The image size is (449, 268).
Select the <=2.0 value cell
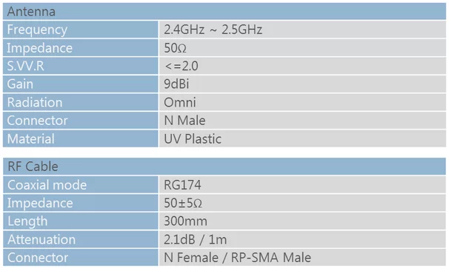(303, 66)
